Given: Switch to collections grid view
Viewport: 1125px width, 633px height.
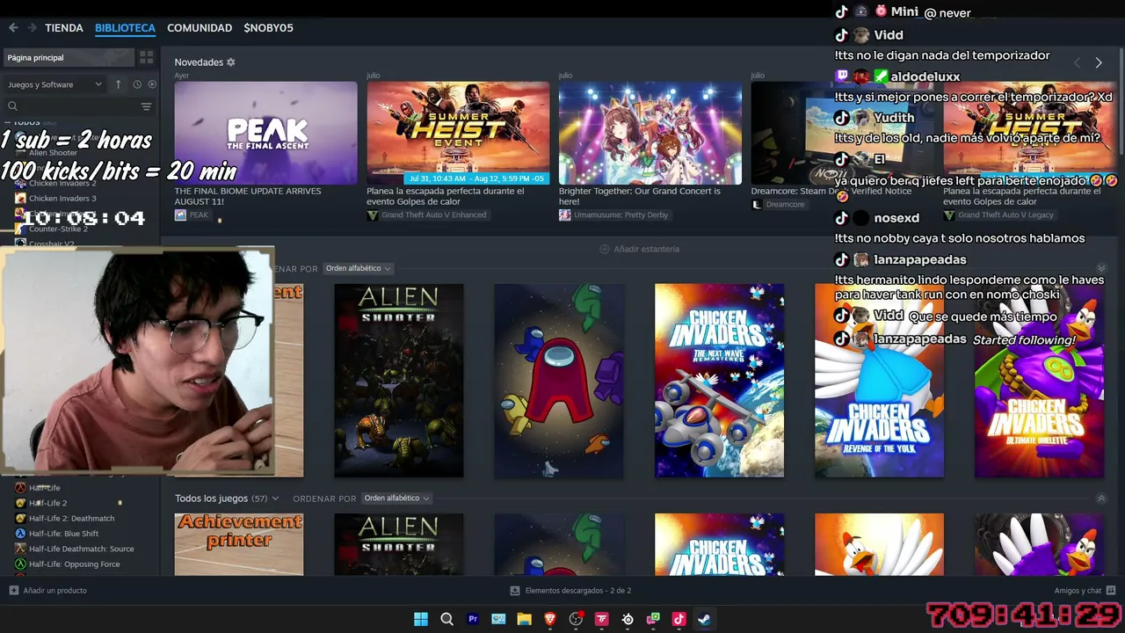Looking at the screenshot, I should (x=147, y=57).
